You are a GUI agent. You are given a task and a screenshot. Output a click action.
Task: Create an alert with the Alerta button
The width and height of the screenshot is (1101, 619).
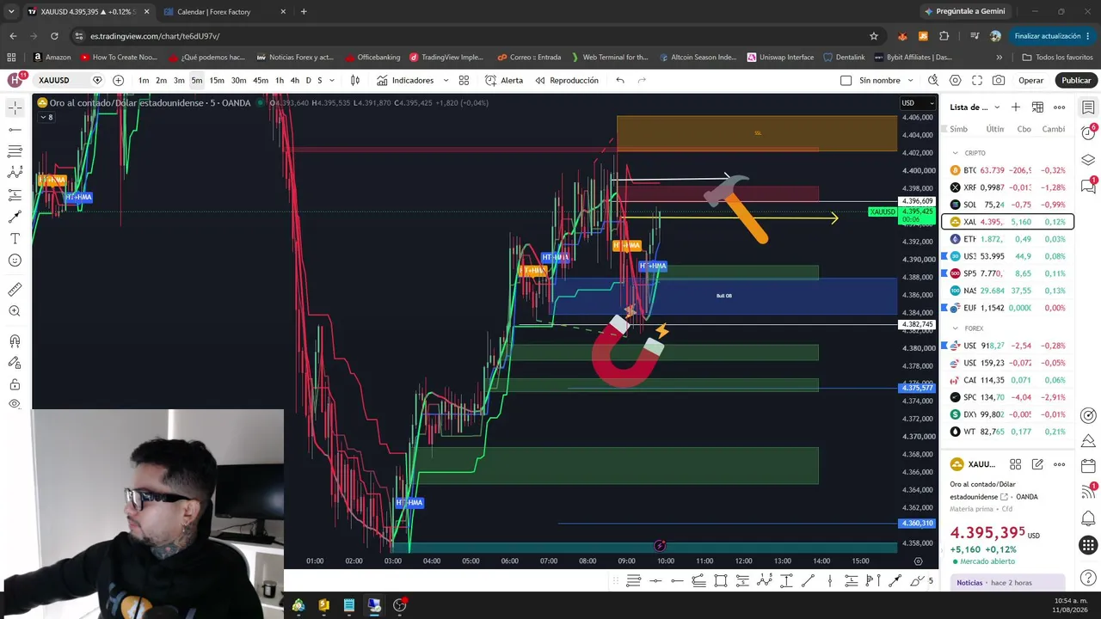(x=504, y=80)
